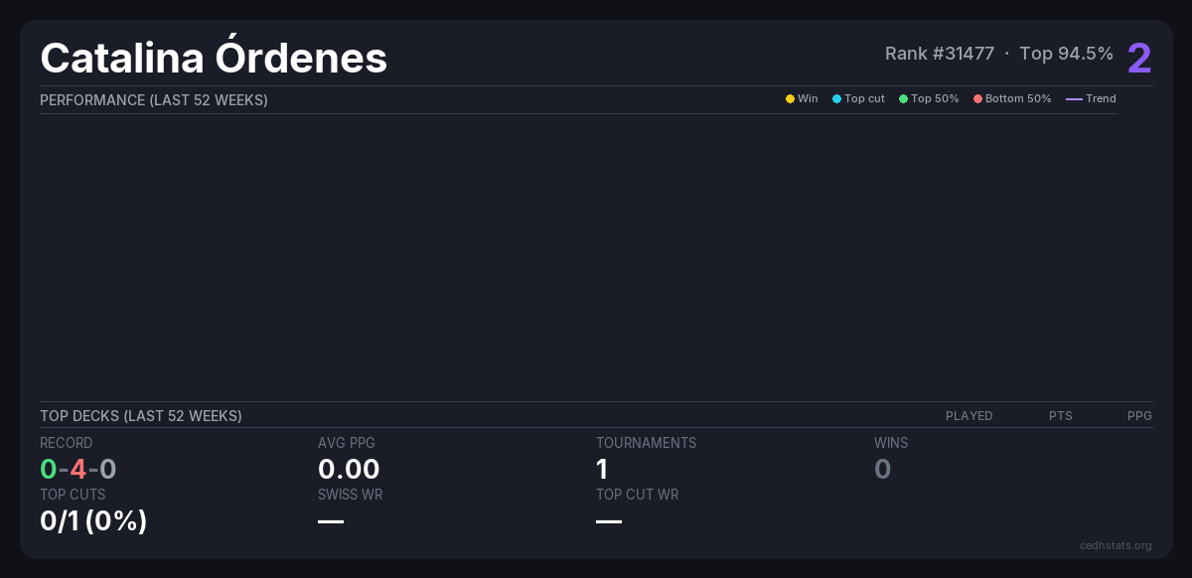Click the cedhstats.org watermark link

(1116, 545)
